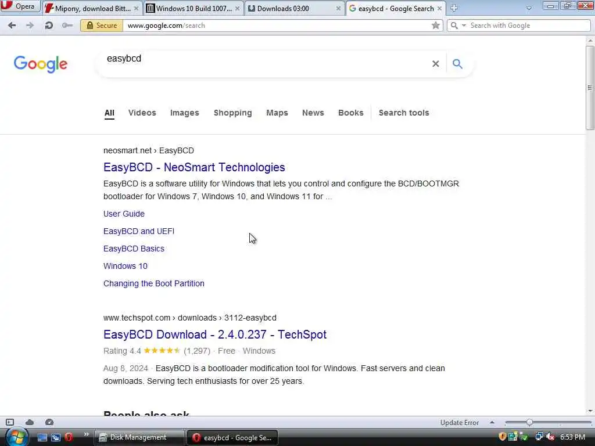This screenshot has height=446, width=595.
Task: Open the zoom level arrow menu
Action: pyautogui.click(x=492, y=422)
